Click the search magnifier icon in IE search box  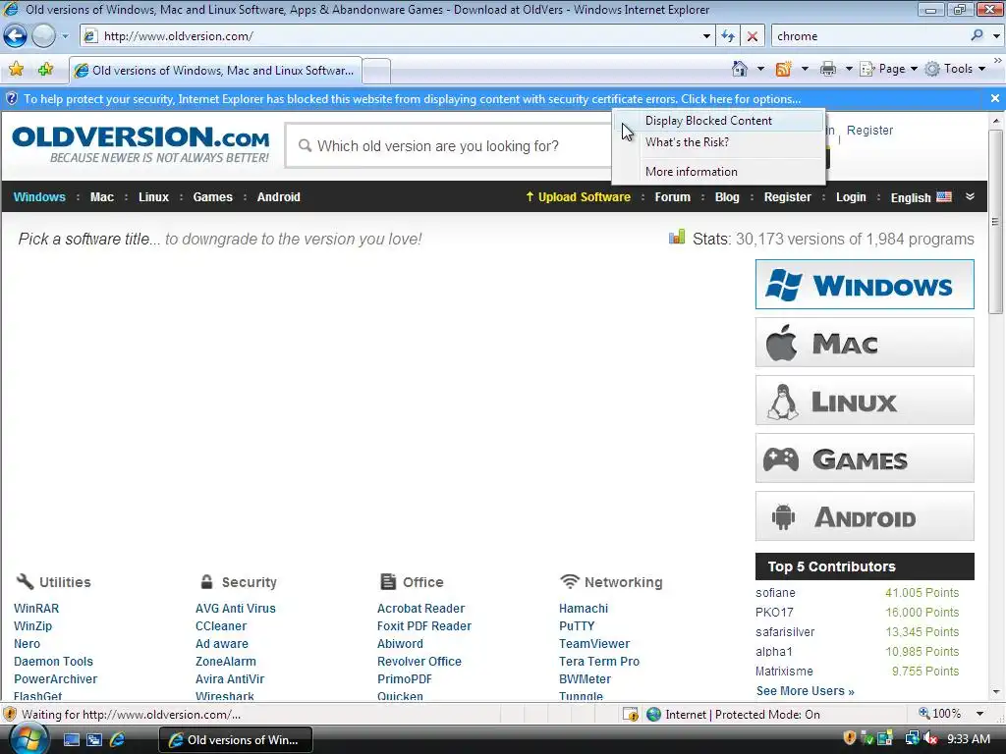(977, 35)
